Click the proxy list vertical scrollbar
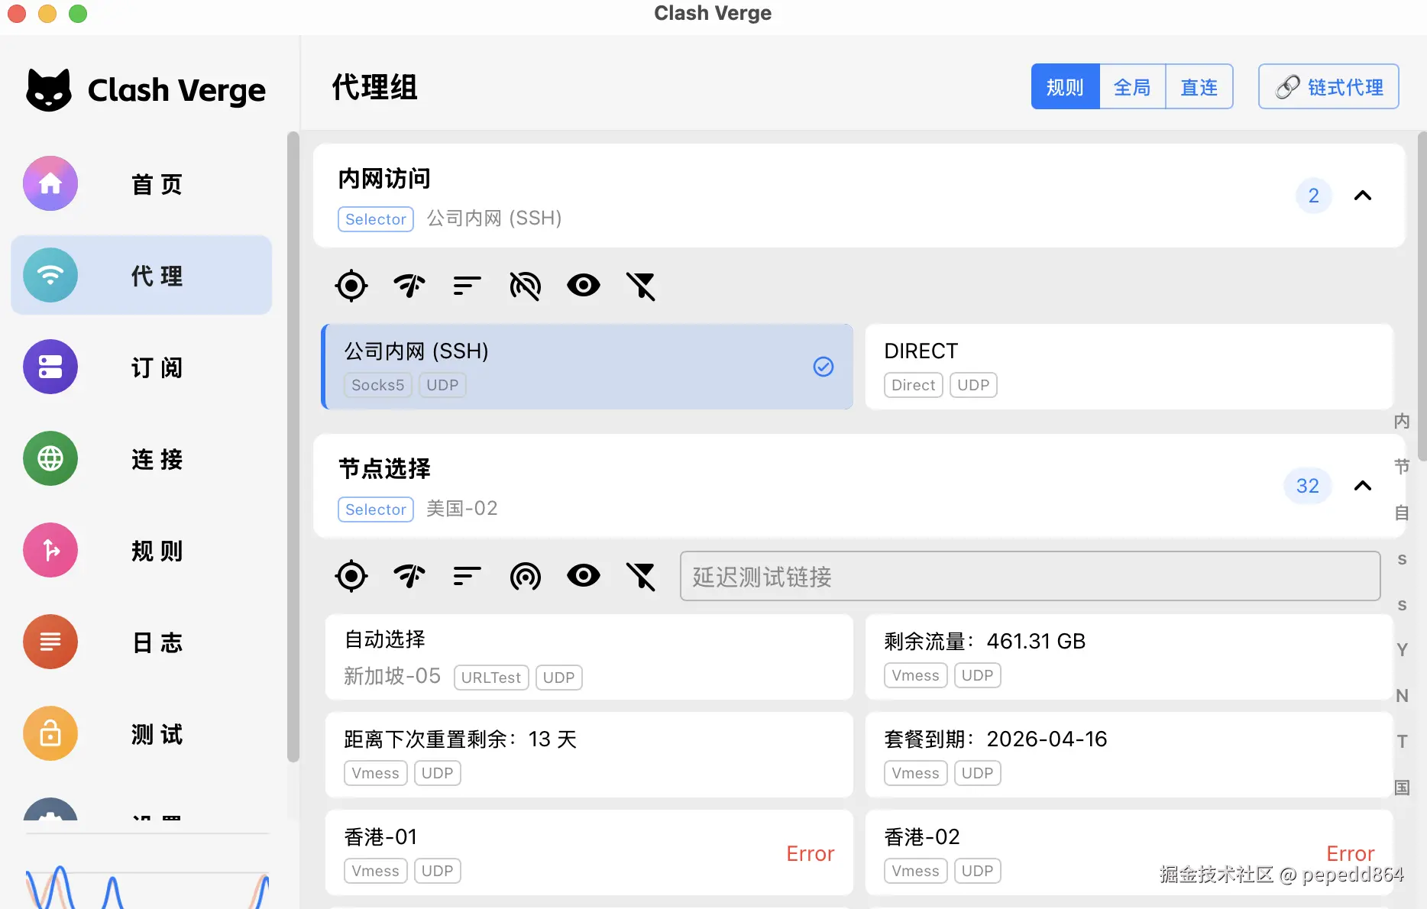The image size is (1427, 909). coord(1422,296)
